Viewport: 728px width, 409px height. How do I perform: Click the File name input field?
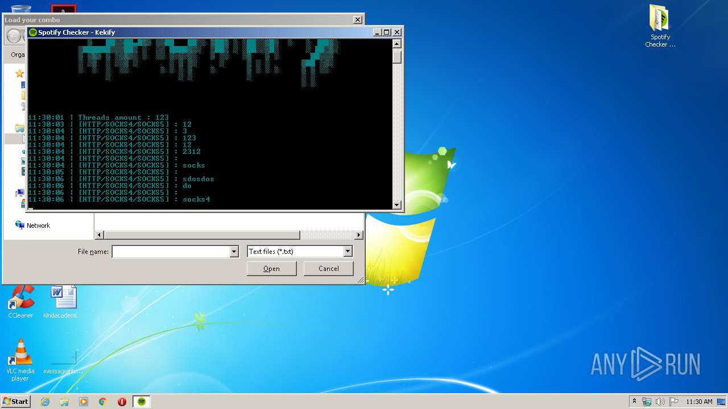tap(171, 252)
